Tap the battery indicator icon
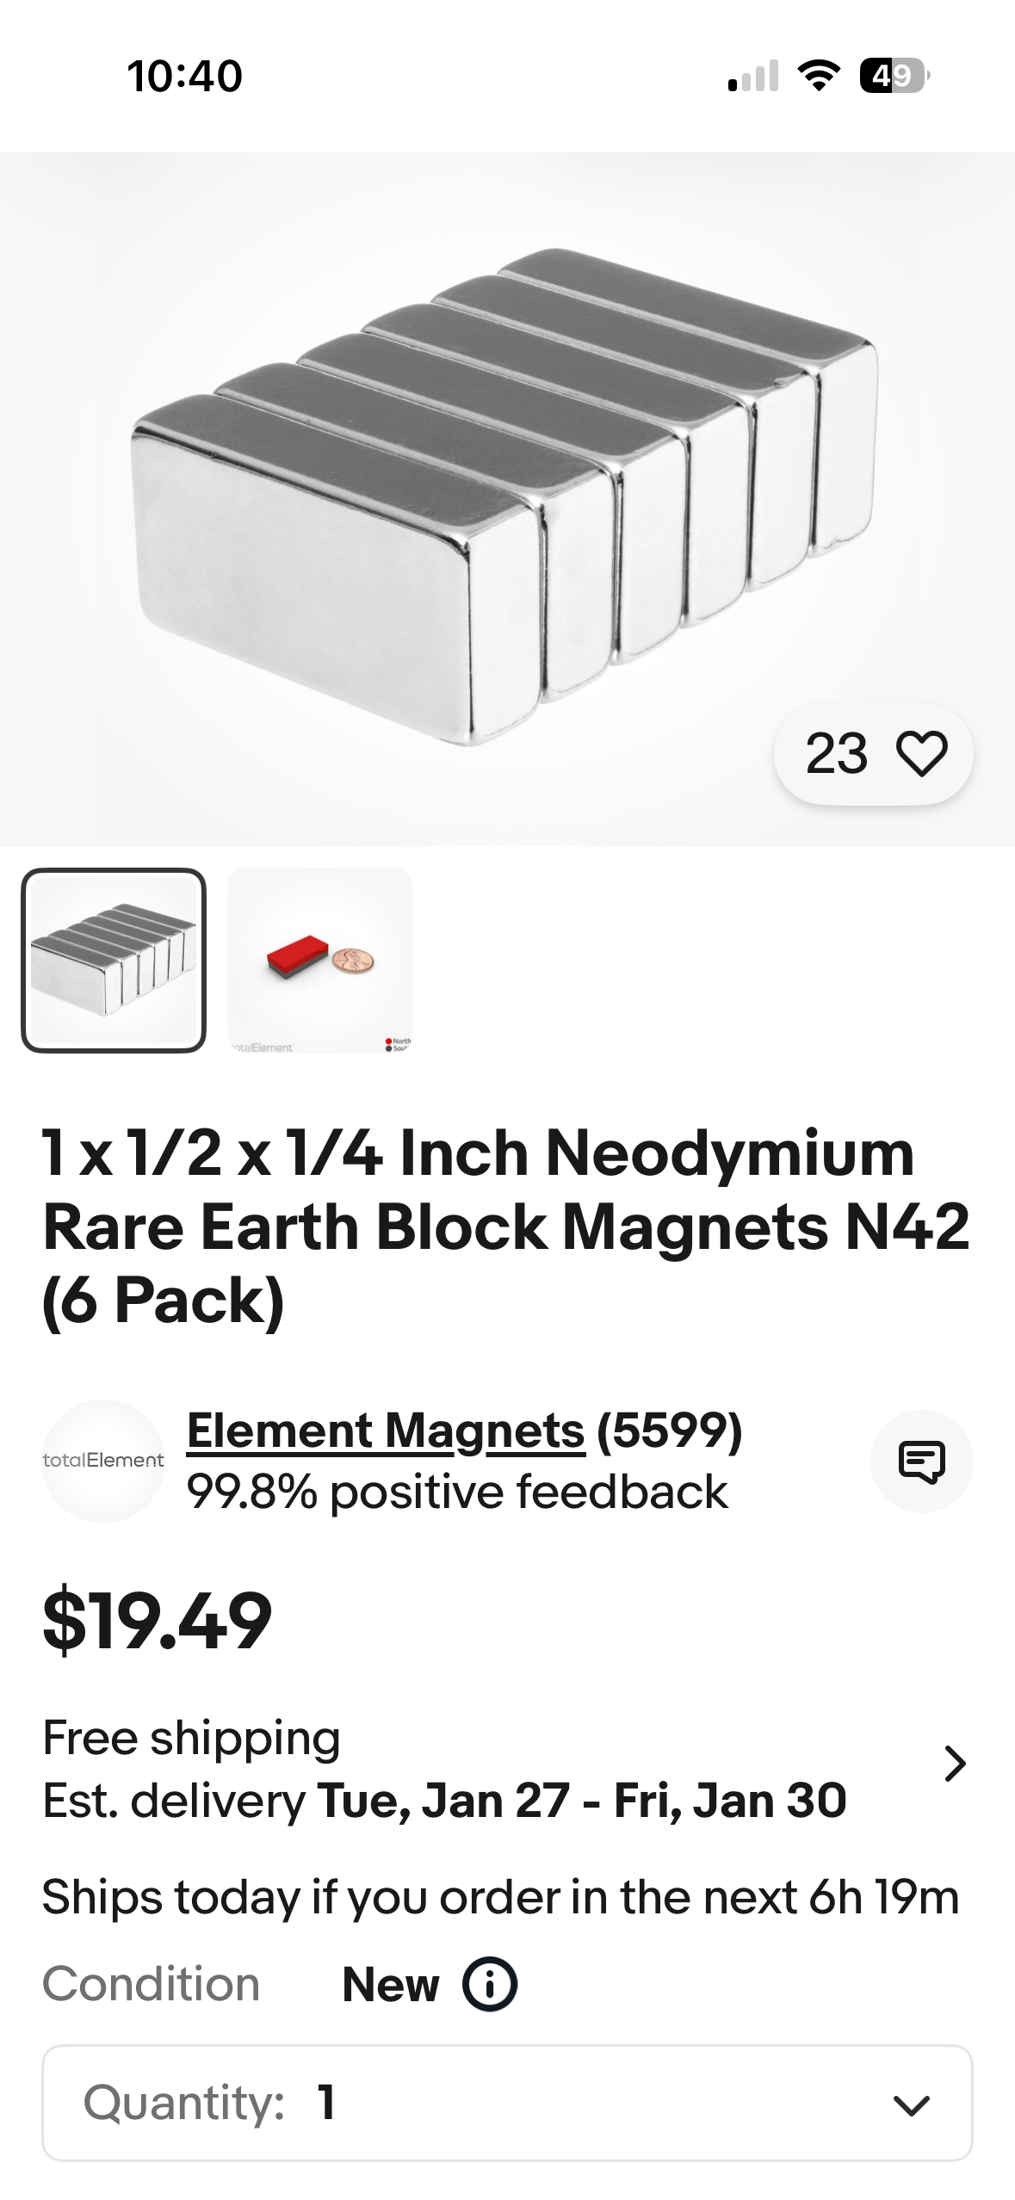 [894, 76]
